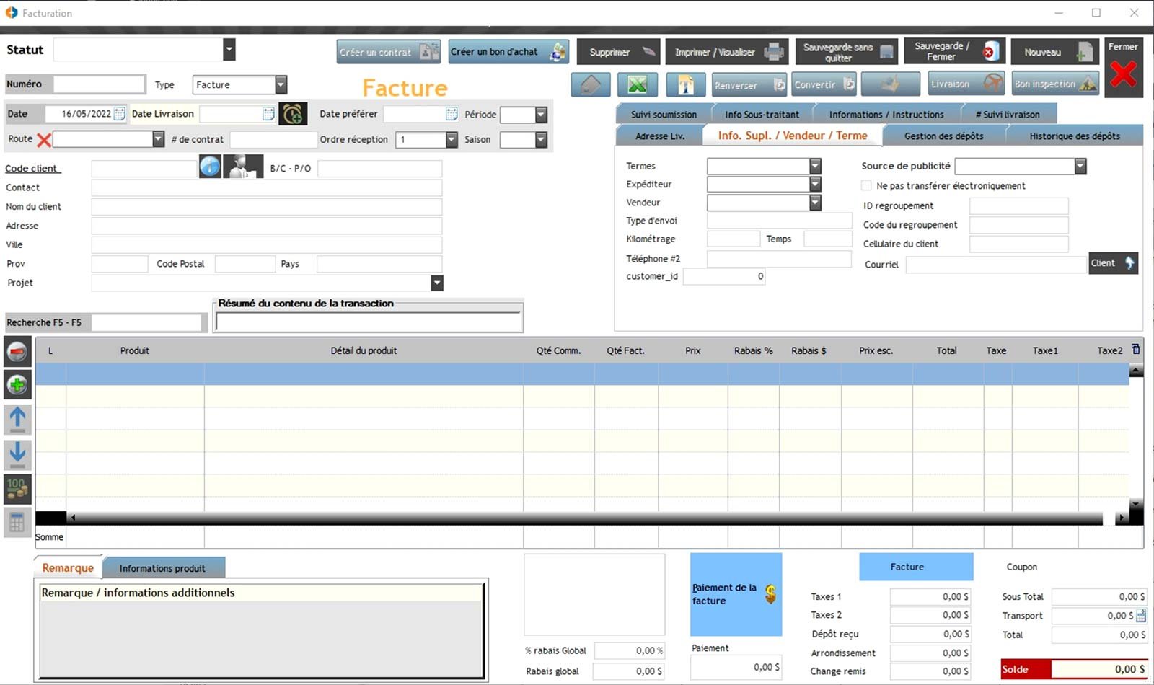Open the Source de publicité dropdown
Screen dimensions: 1154x685
click(x=1080, y=166)
